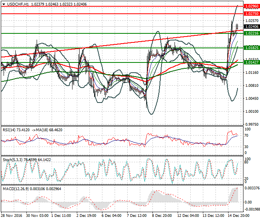Click the Stochastic scale value 20

[247, 178]
